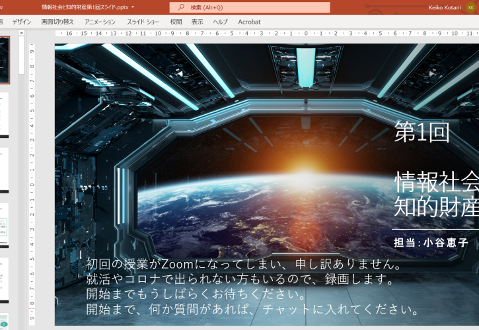Click the KK account avatar

(471, 7)
